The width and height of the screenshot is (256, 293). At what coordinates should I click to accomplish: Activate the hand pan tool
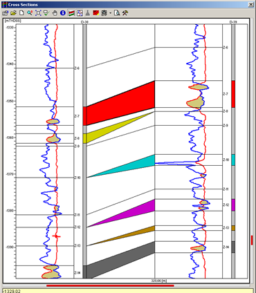point(55,13)
